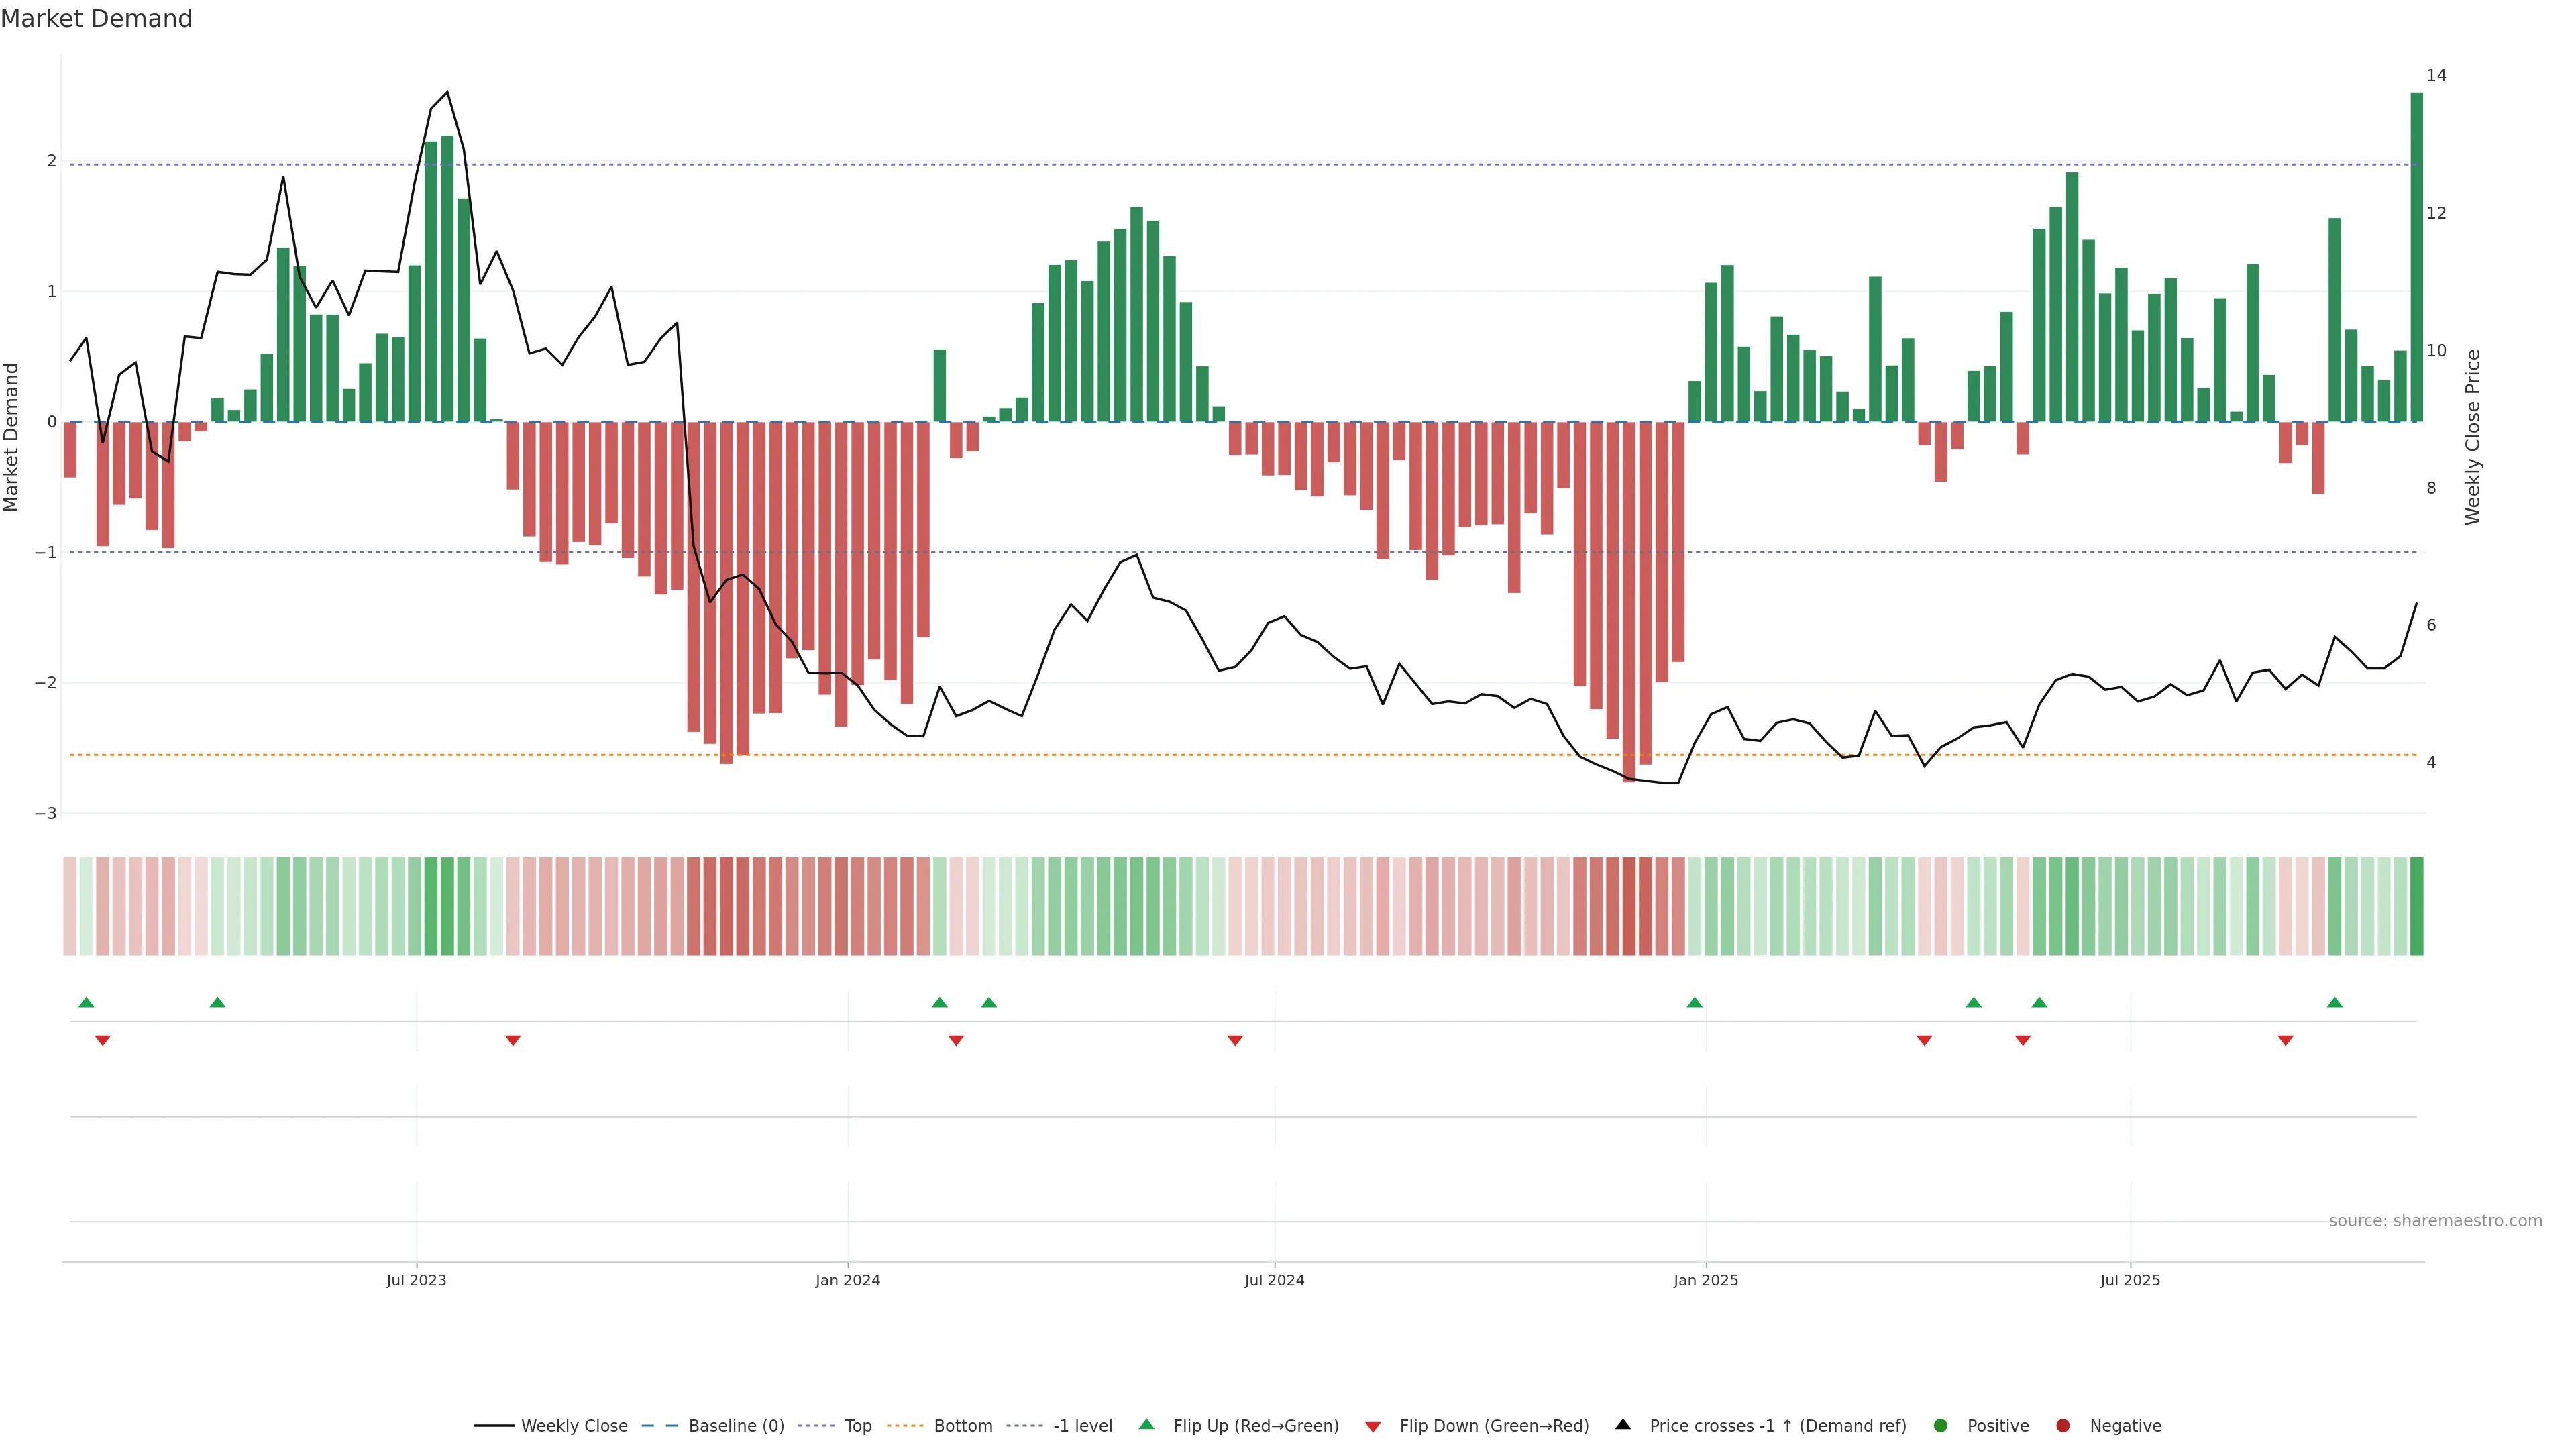Click the source: sharemaestro.com text
2576x1449 pixels.
[2435, 1221]
